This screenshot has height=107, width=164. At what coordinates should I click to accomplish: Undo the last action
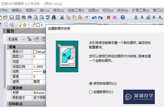[94, 17]
